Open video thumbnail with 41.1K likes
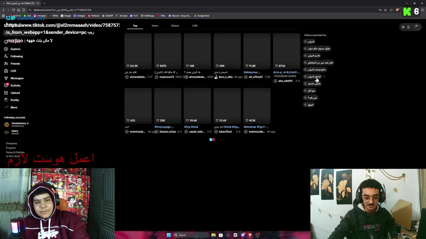Screen dimensions: 426x239 257,106
